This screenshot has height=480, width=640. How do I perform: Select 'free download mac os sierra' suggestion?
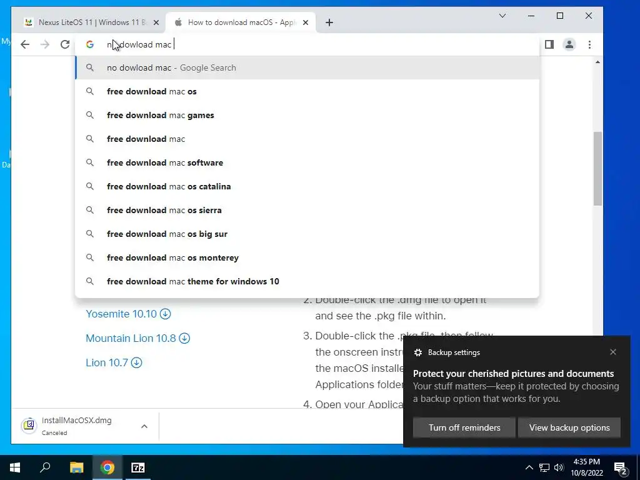click(x=307, y=210)
